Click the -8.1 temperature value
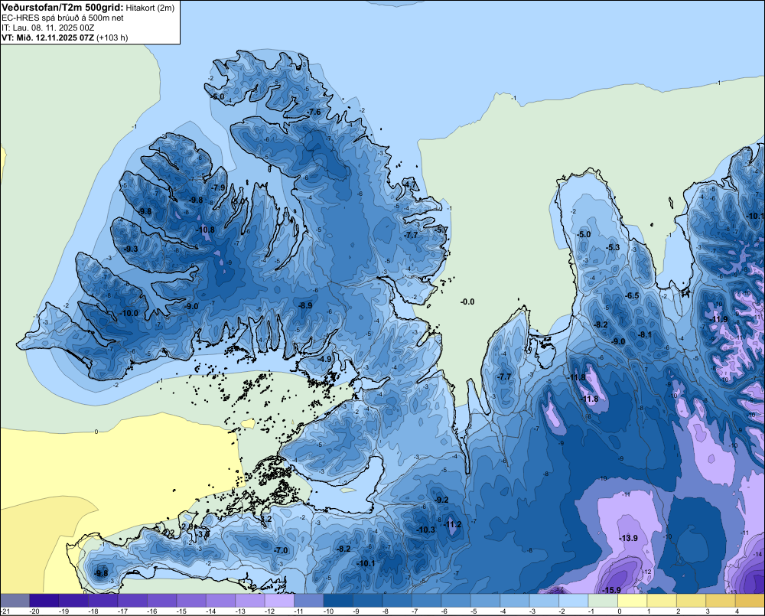This screenshot has width=765, height=616. coord(644,334)
